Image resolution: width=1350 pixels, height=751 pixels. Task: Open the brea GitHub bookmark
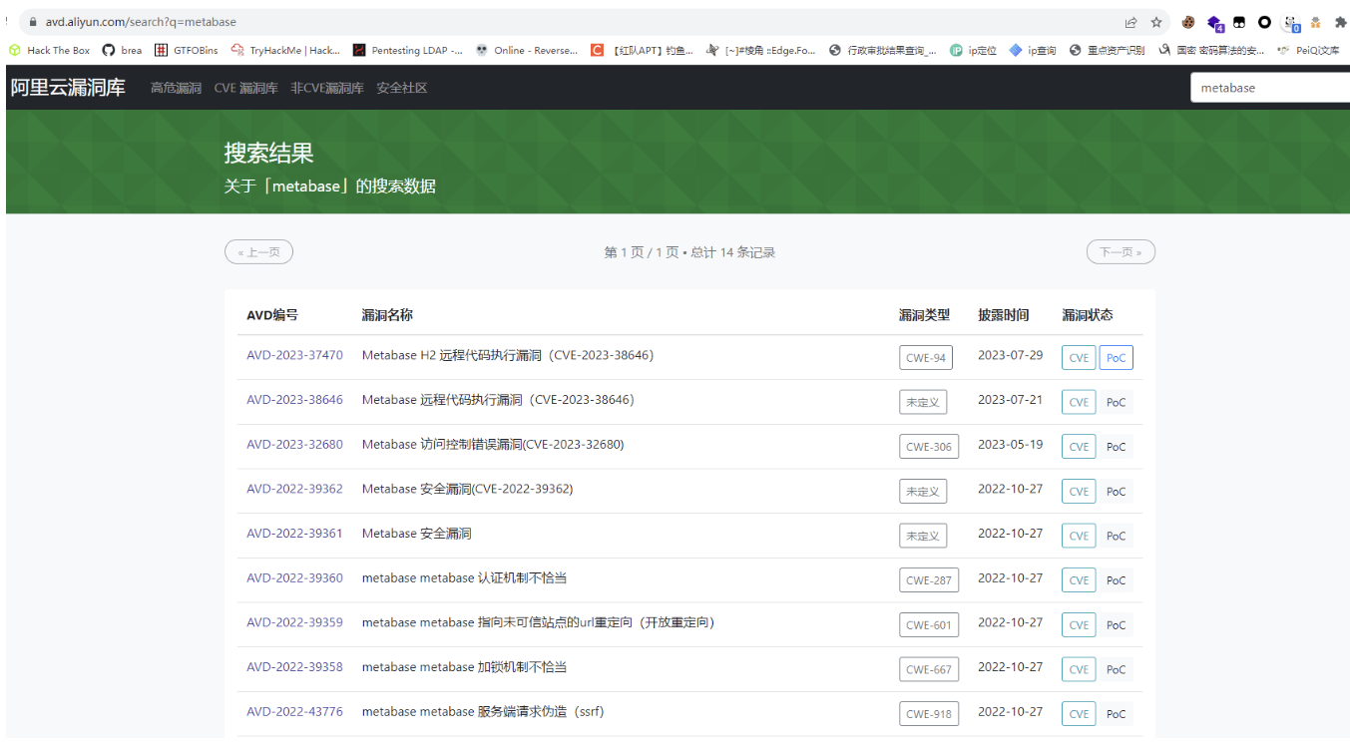click(122, 50)
